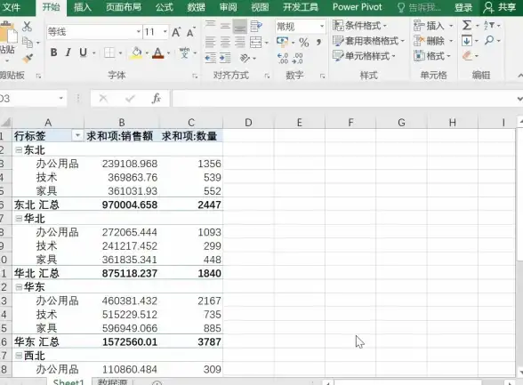Click Merge and Center icon

256,43
